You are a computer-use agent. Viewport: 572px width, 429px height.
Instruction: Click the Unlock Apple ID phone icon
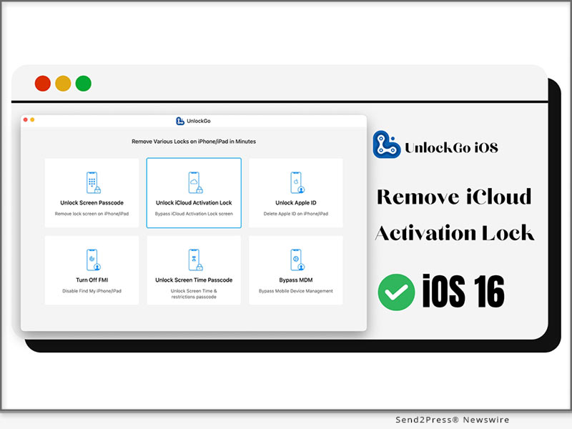point(297,182)
